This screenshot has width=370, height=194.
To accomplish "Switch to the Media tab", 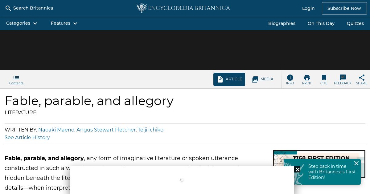I will coord(263,79).
